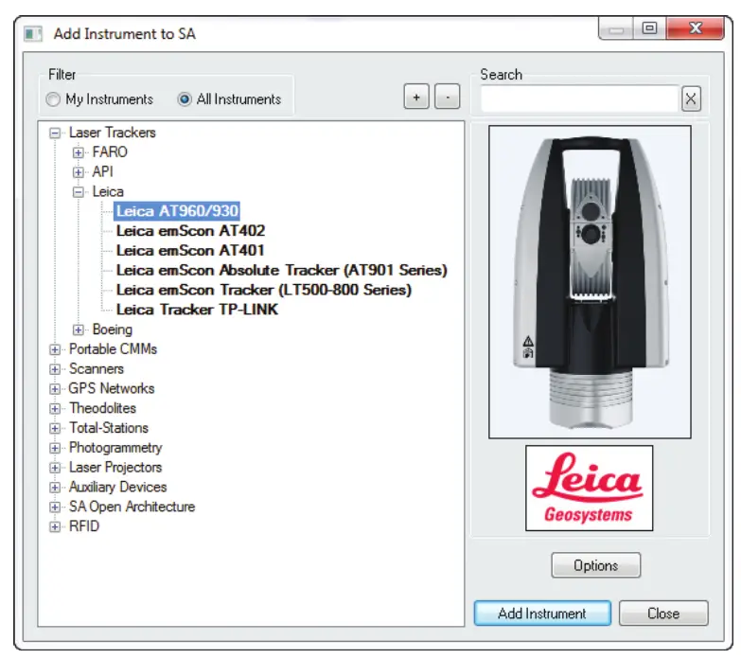Select Leica emScon AT402

pyautogui.click(x=190, y=231)
